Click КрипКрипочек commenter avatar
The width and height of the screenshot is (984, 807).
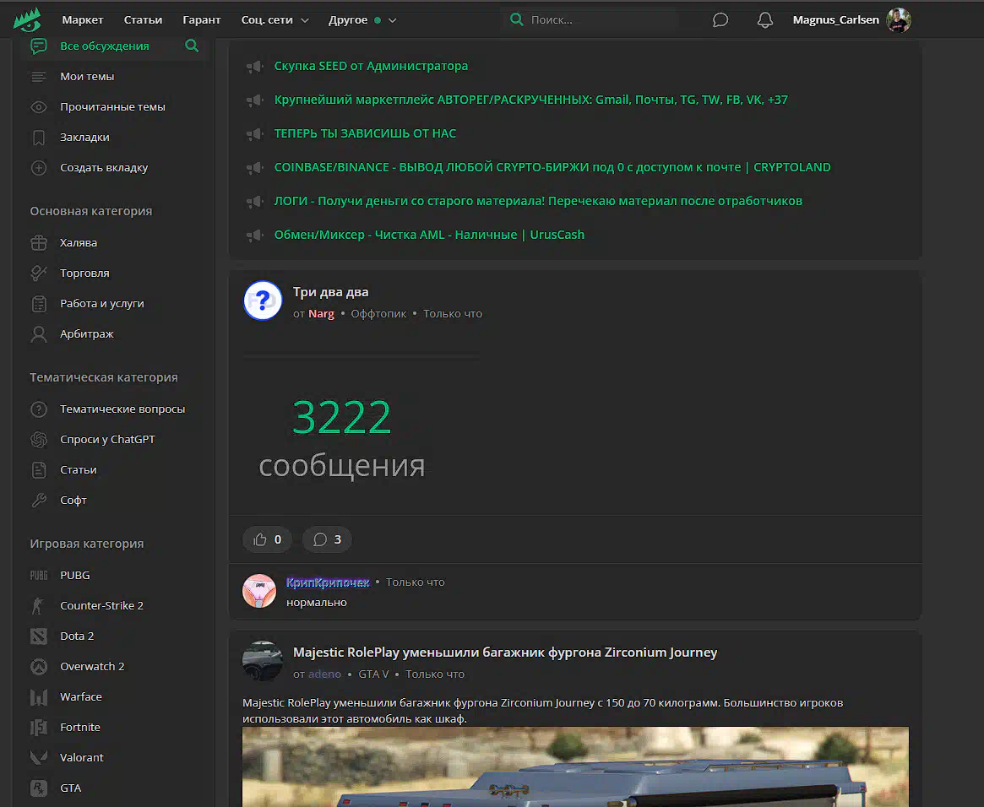(260, 591)
